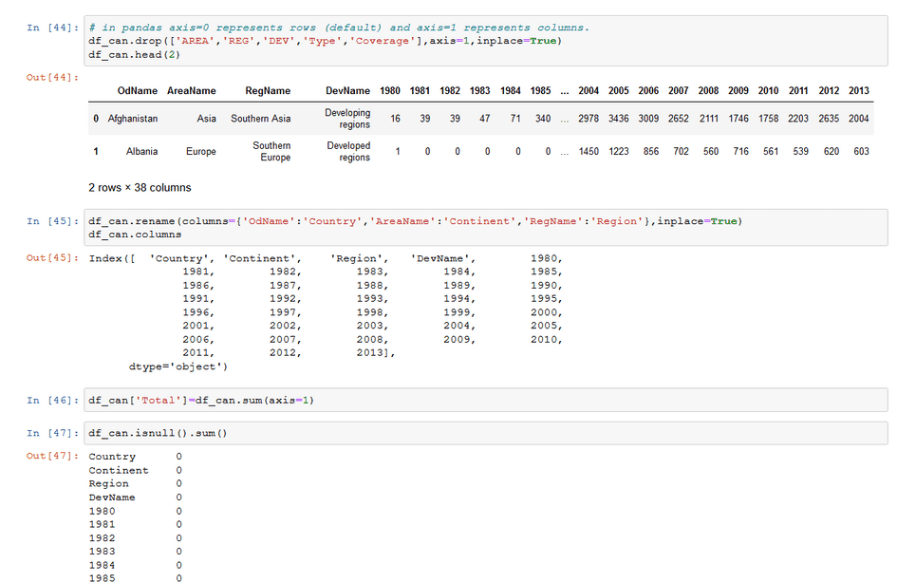Viewport: 897px width, 582px height.
Task: Click the Albania cell in the table
Action: (140, 151)
